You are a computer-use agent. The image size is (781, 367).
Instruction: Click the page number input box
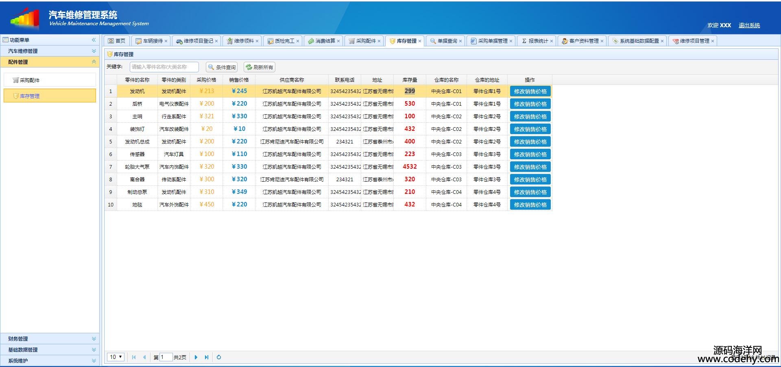[166, 357]
